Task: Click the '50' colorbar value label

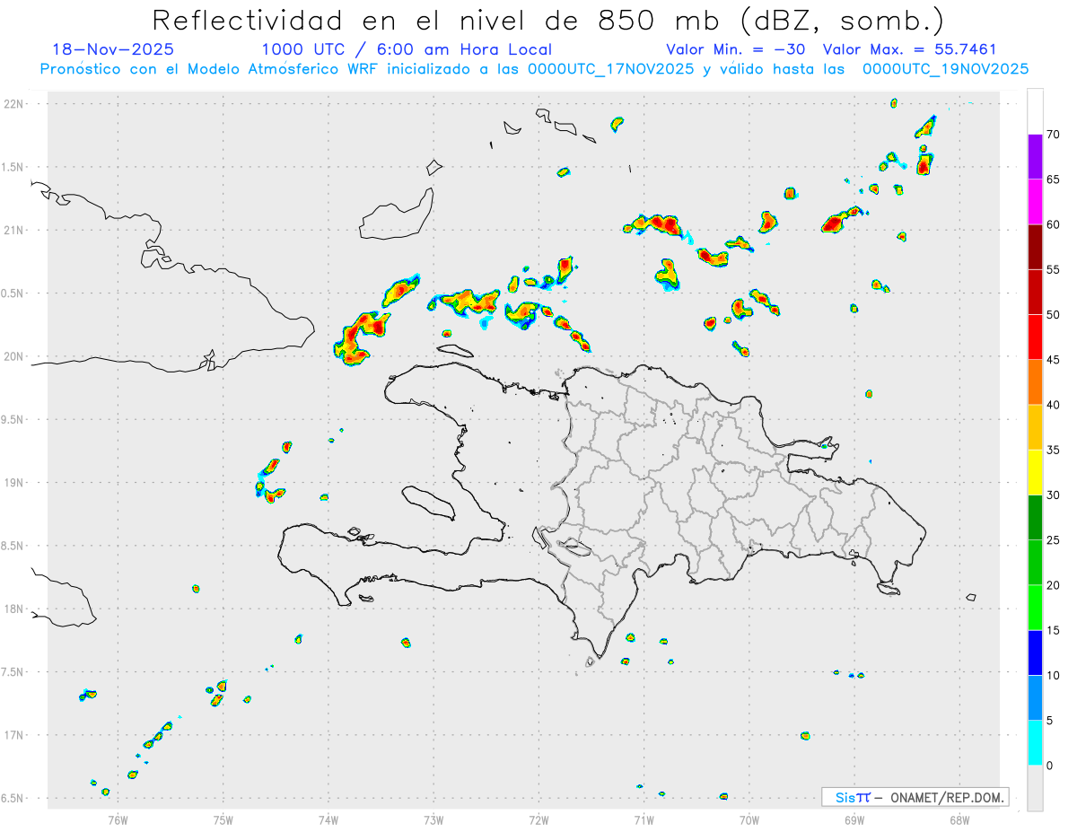Action: coord(1053,315)
